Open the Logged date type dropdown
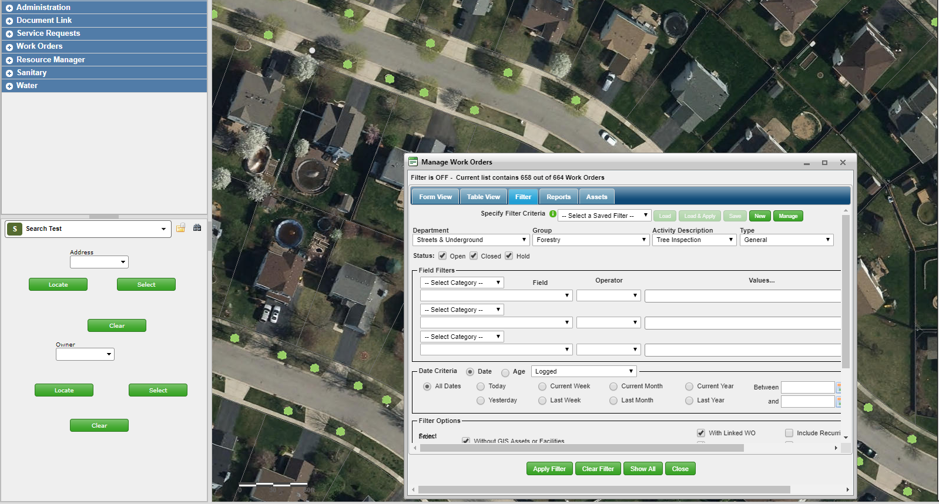Image resolution: width=939 pixels, height=504 pixels. coord(583,371)
